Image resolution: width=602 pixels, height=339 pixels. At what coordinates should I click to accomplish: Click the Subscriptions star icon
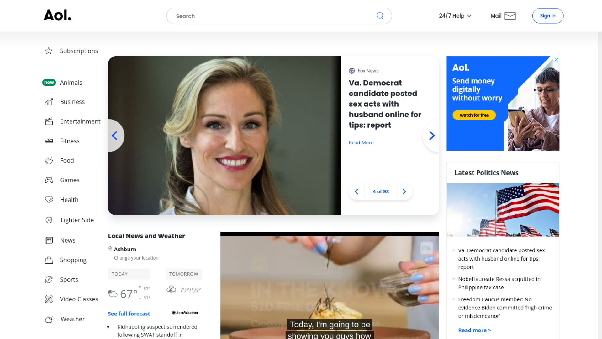[49, 51]
